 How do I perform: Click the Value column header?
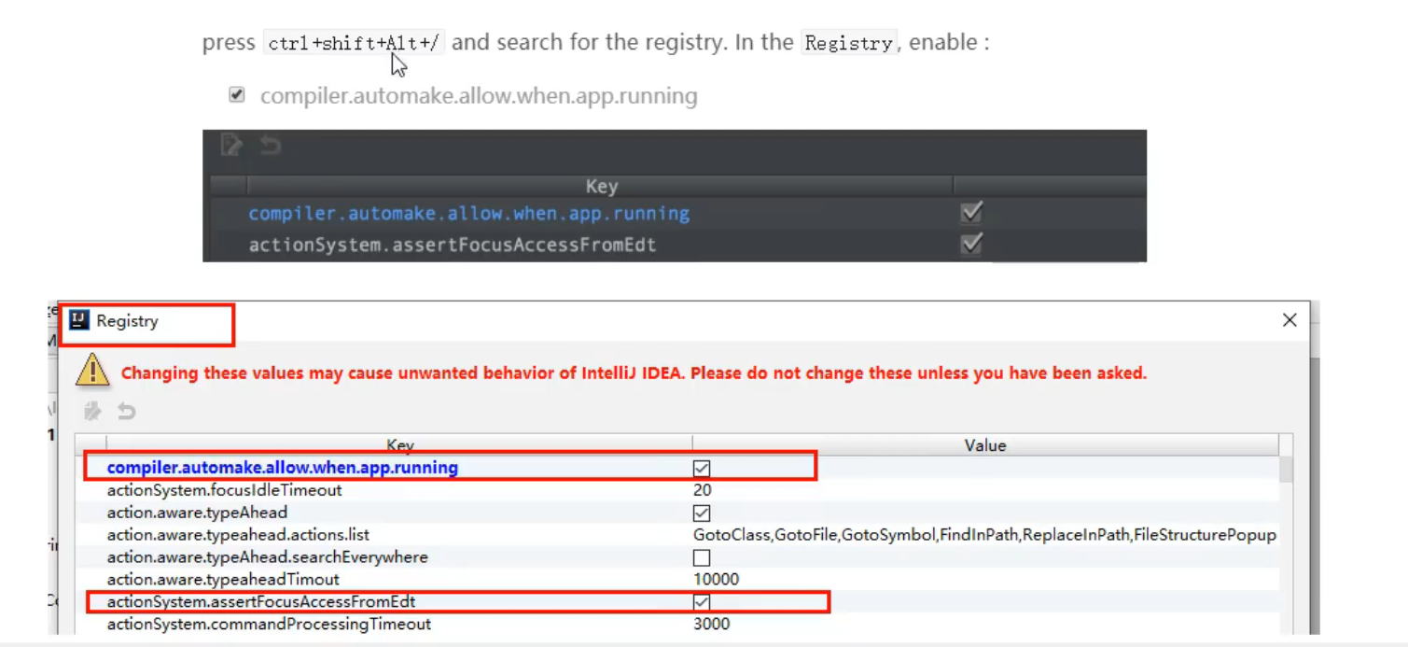tap(984, 445)
